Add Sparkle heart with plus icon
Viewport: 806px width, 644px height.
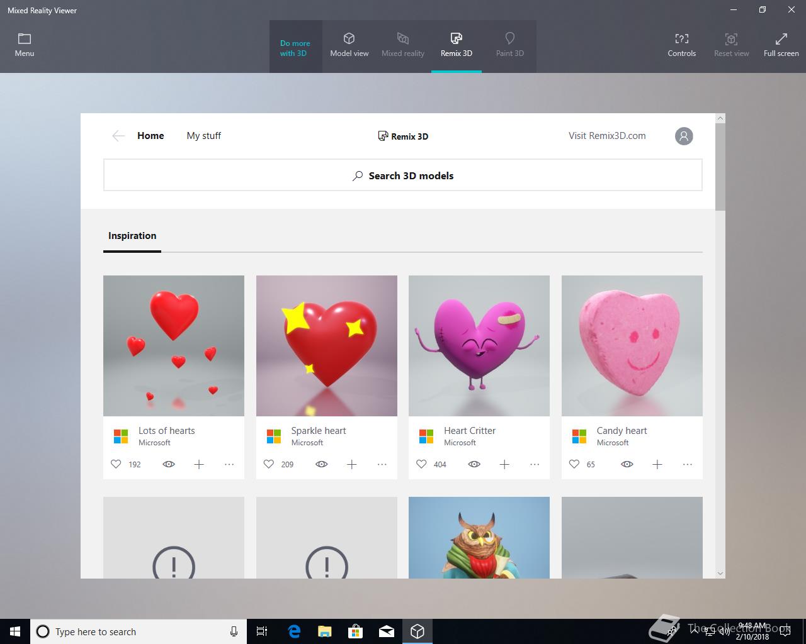[x=352, y=464]
